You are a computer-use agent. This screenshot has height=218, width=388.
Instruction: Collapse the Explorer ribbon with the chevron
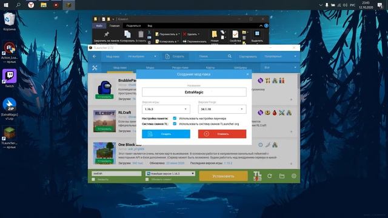[261, 25]
